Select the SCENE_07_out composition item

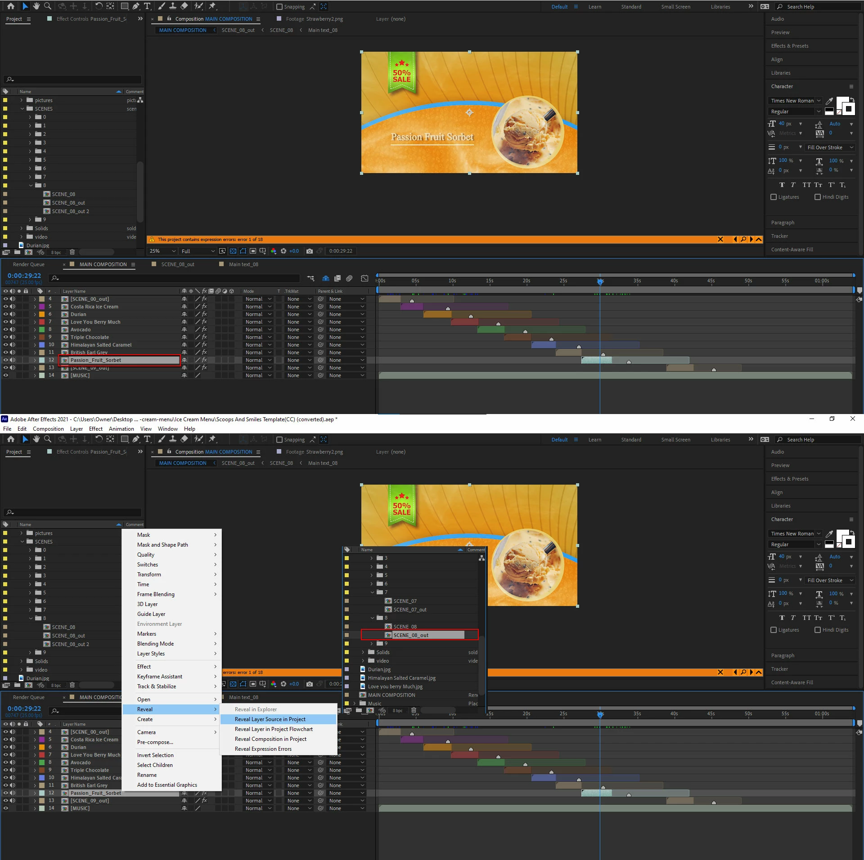[409, 610]
